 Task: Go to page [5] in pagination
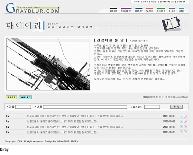[157, 97]
